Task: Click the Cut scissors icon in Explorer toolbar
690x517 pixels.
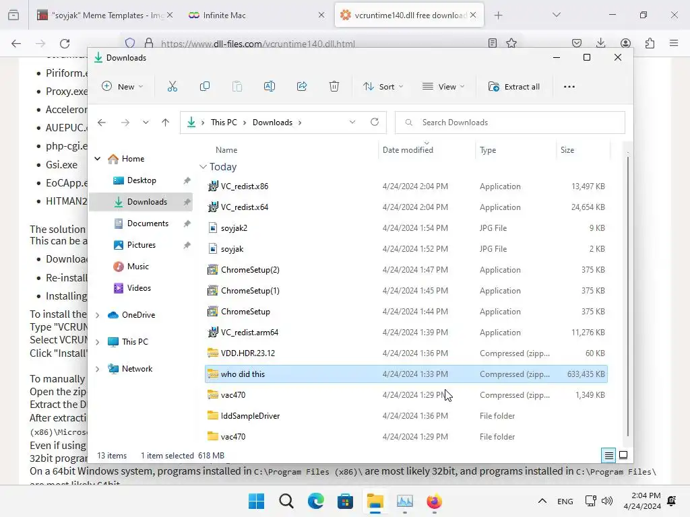Action: 172,87
